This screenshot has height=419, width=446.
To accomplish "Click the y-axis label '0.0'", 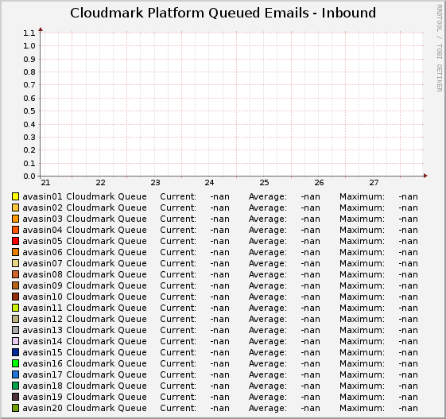I will (x=29, y=176).
